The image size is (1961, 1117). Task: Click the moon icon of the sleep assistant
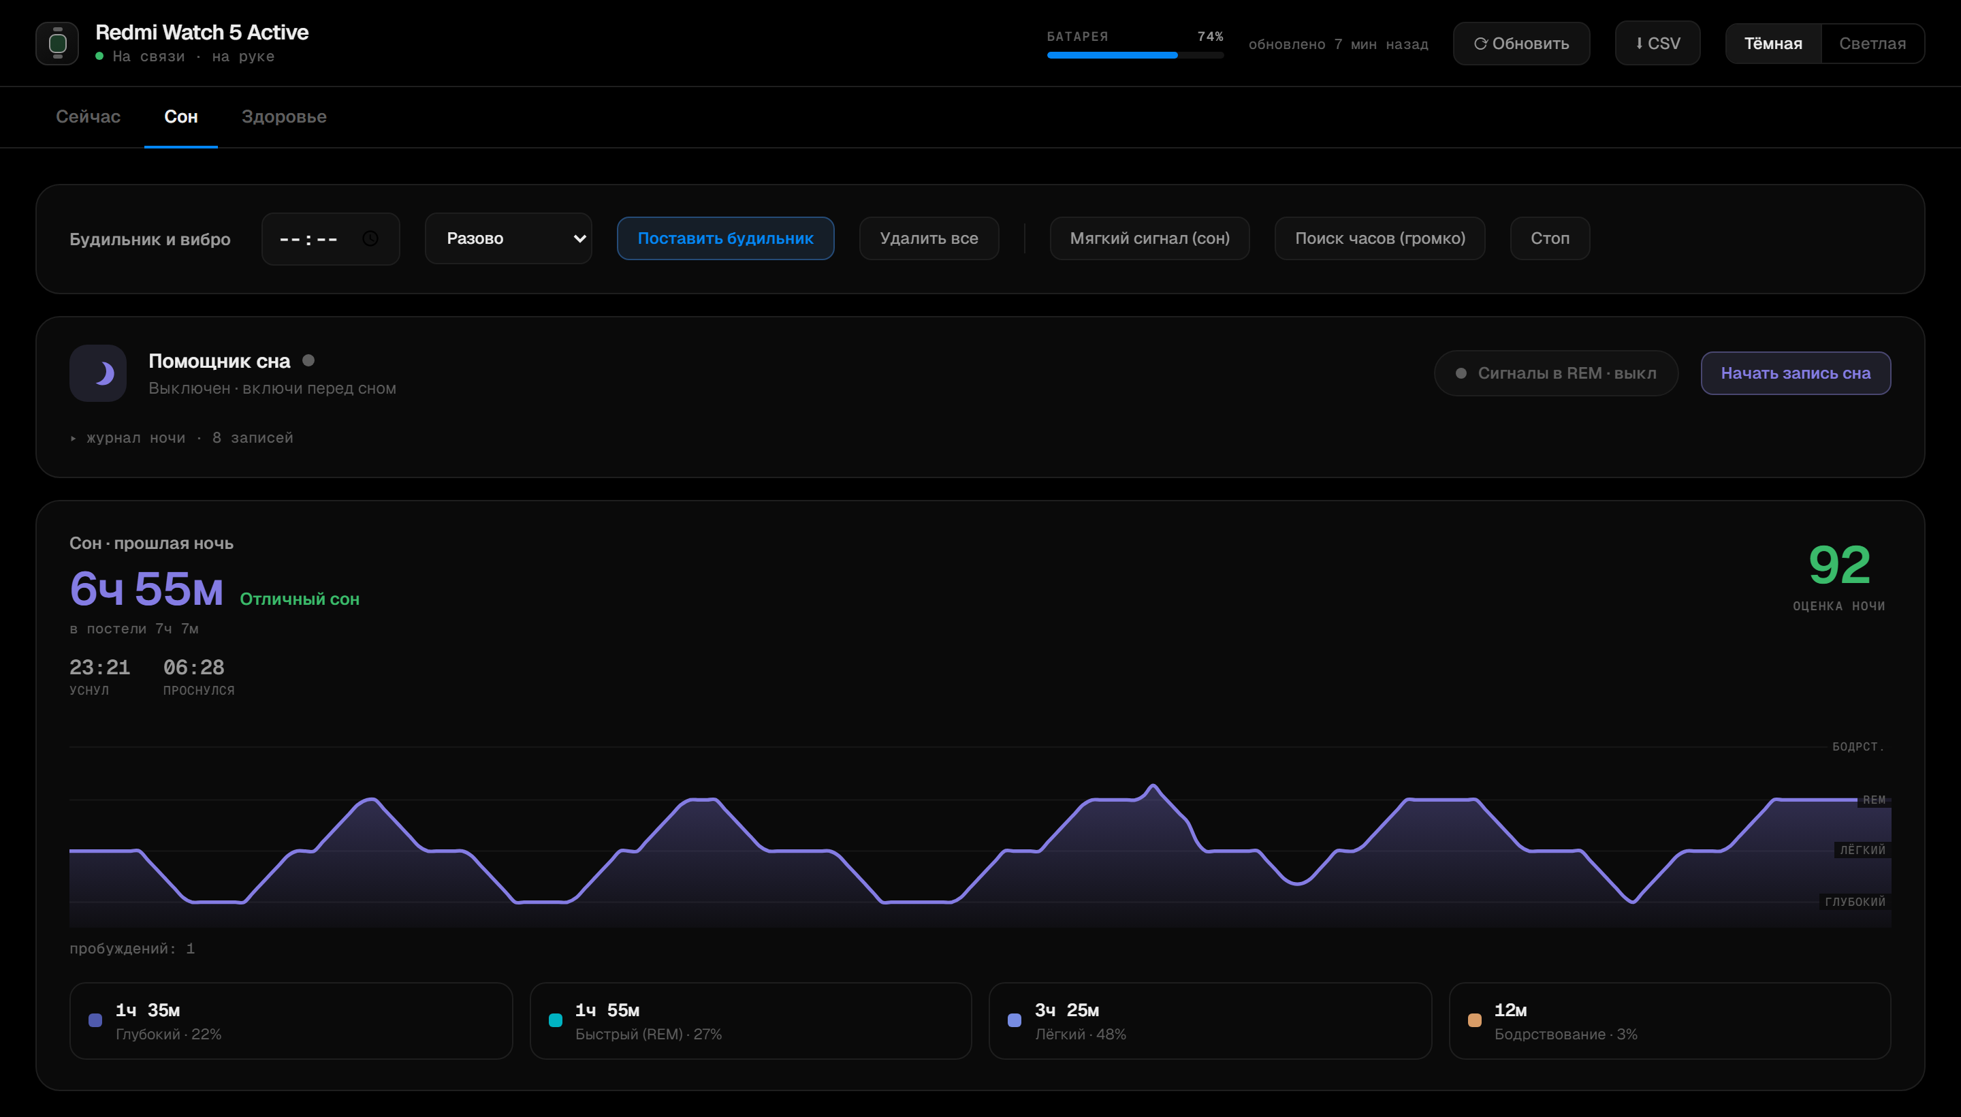pos(98,373)
